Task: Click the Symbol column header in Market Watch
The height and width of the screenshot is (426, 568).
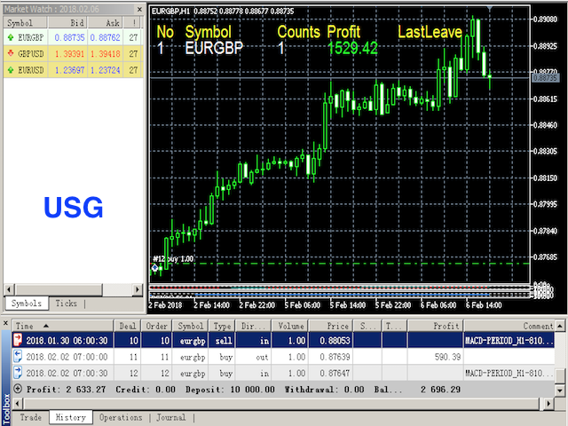Action: click(26, 23)
